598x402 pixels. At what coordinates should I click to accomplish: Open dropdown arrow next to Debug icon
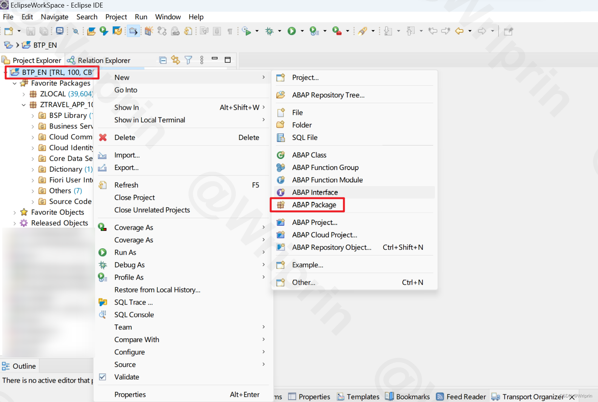click(x=279, y=31)
